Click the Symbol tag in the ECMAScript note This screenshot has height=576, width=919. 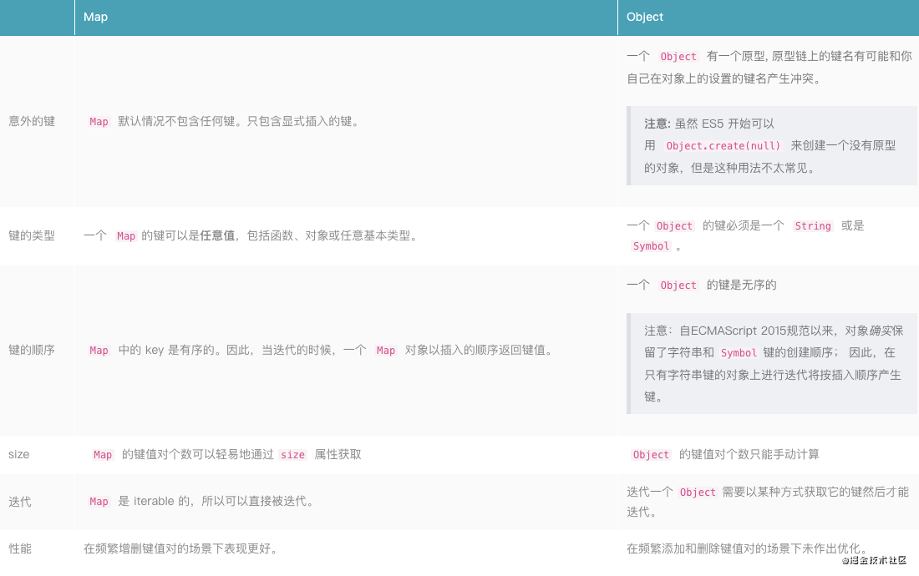point(738,353)
